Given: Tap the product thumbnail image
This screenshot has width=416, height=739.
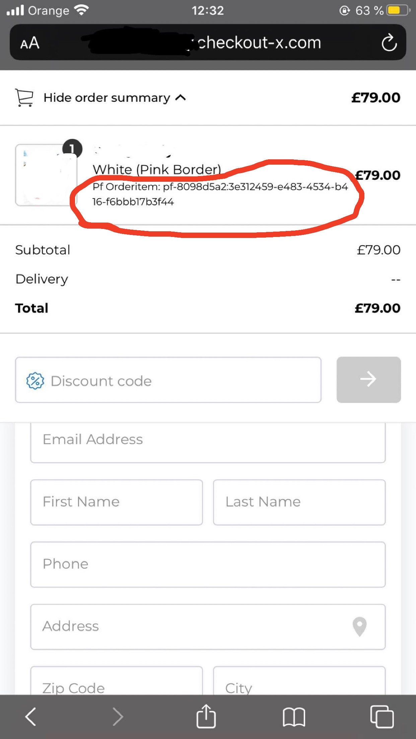Looking at the screenshot, I should coord(46,175).
